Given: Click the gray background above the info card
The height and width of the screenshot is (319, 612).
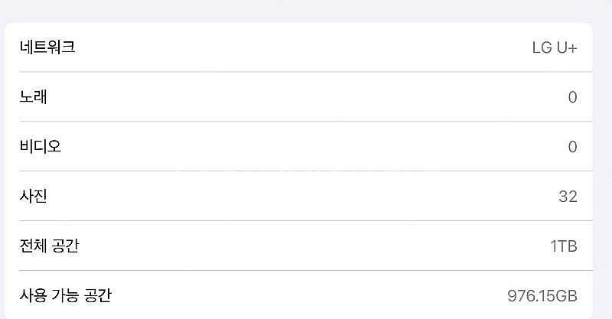Looking at the screenshot, I should [306, 10].
